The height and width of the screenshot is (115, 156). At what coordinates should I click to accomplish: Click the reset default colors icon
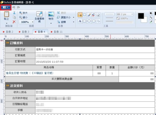pyautogui.click(x=151, y=13)
